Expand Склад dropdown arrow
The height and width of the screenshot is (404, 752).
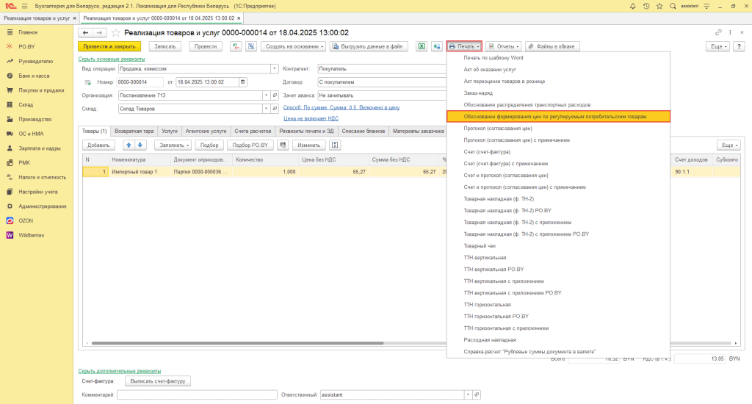coord(266,109)
